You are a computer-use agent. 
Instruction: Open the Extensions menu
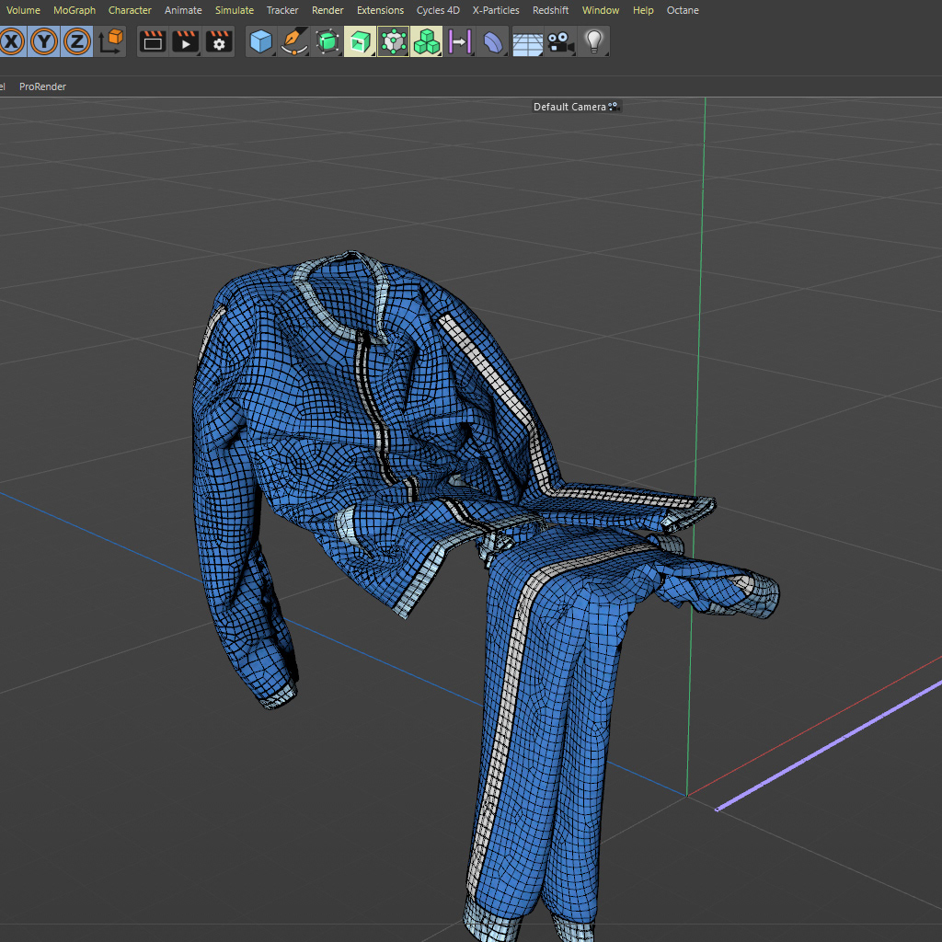(x=380, y=10)
